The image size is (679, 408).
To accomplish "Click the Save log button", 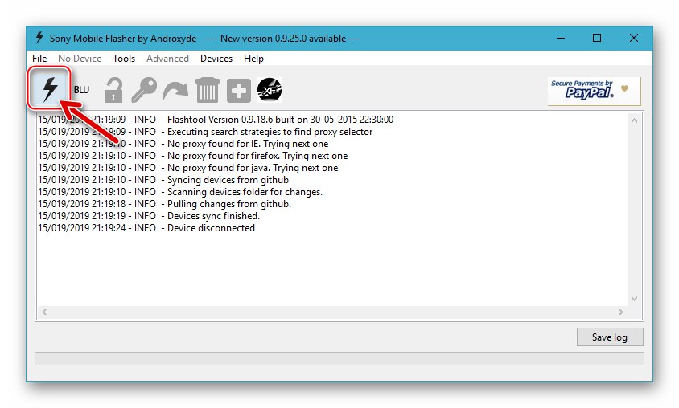I will [x=610, y=337].
